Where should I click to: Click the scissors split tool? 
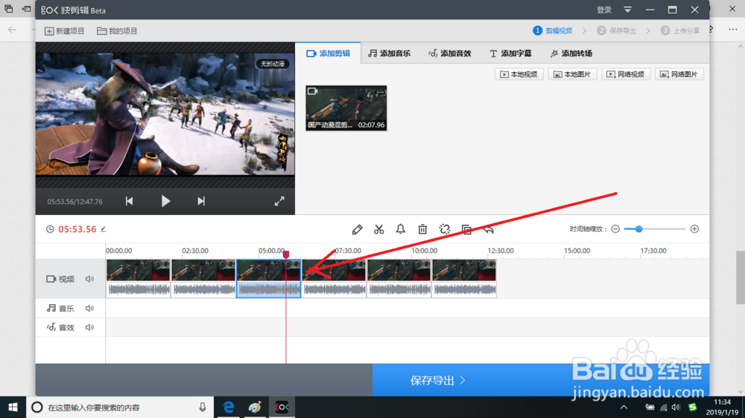(378, 230)
